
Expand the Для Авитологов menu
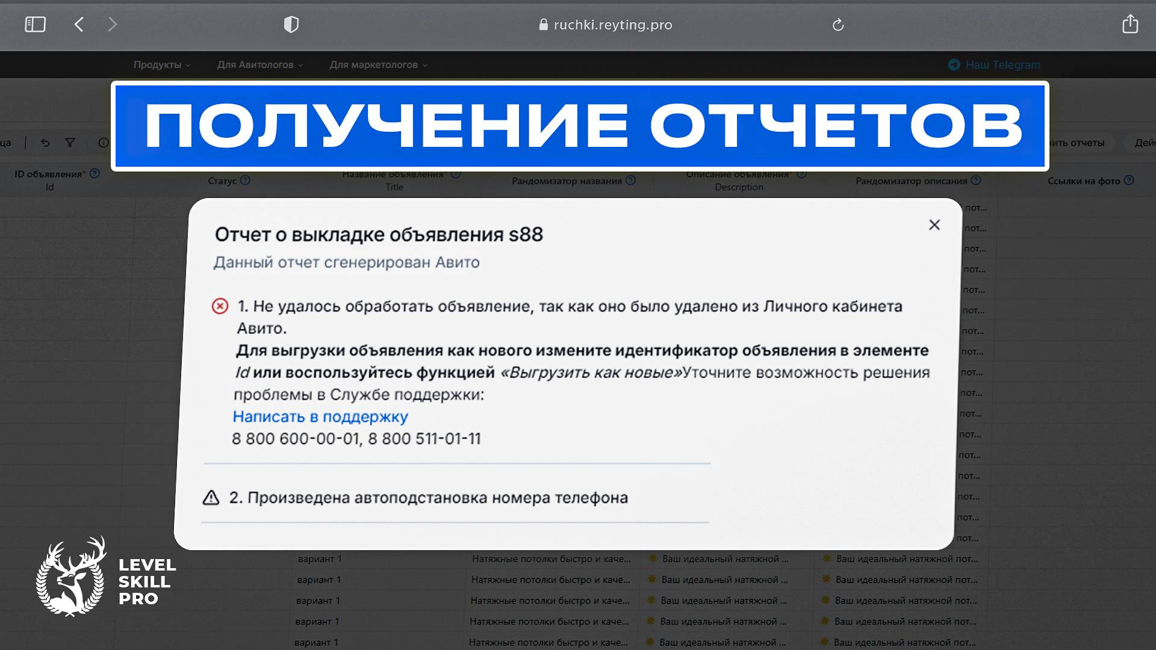[x=259, y=65]
